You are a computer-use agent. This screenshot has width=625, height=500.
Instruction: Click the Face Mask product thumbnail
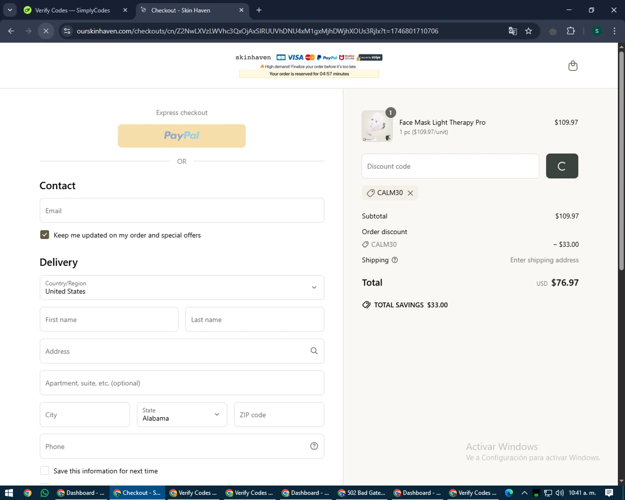pyautogui.click(x=377, y=126)
